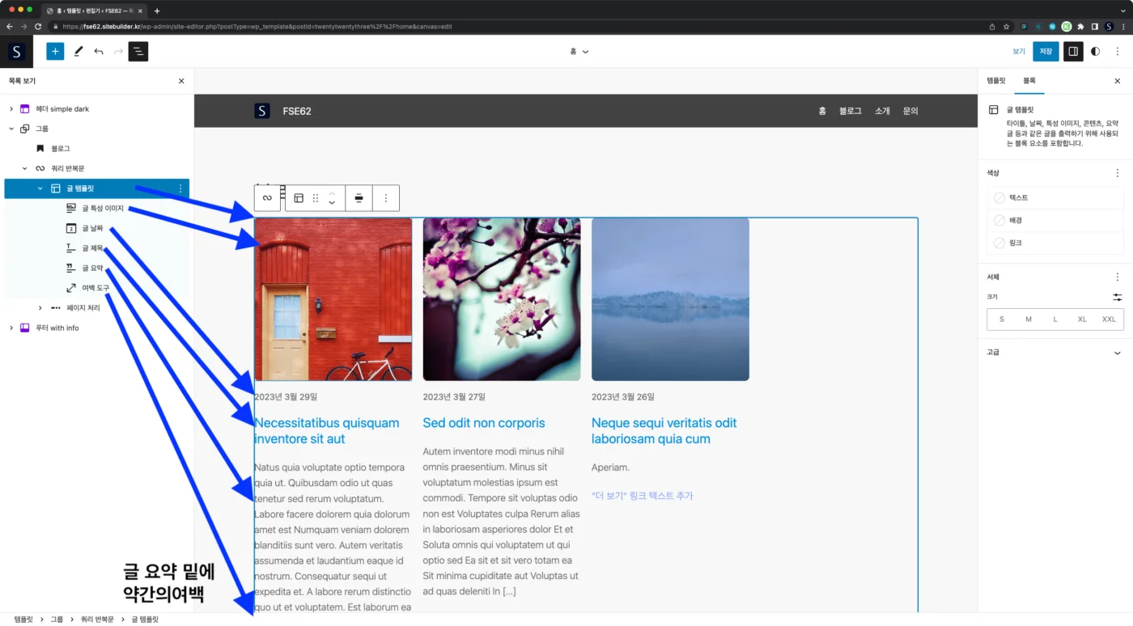
Task: Switch to the 템플릿 tab
Action: pyautogui.click(x=996, y=81)
